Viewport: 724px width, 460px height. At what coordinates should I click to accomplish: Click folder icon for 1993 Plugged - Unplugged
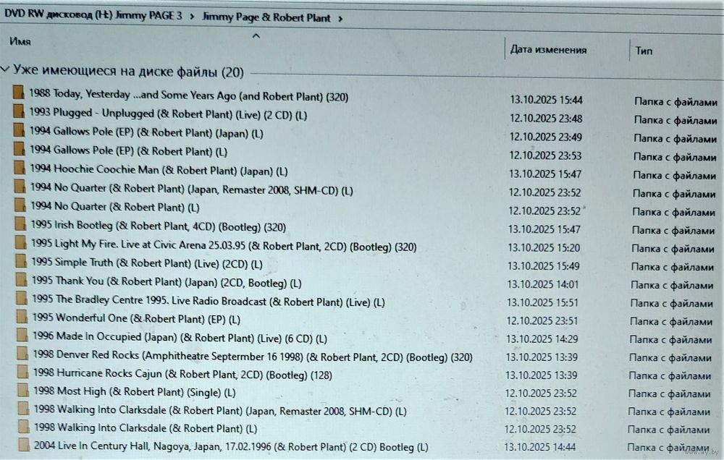point(20,113)
